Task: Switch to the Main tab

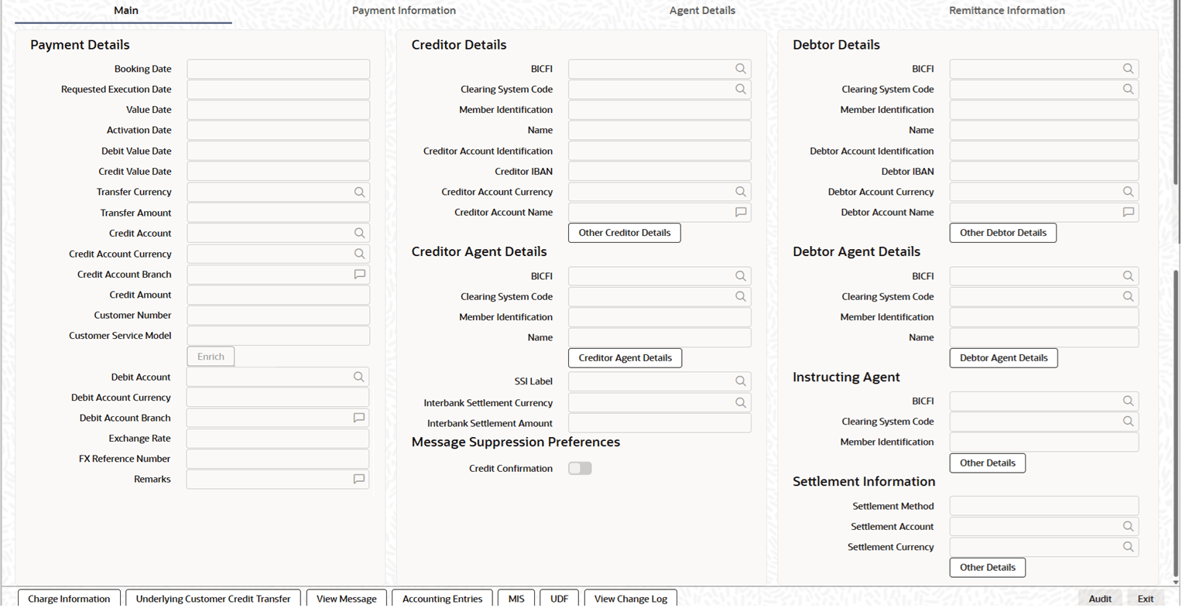Action: tap(126, 11)
